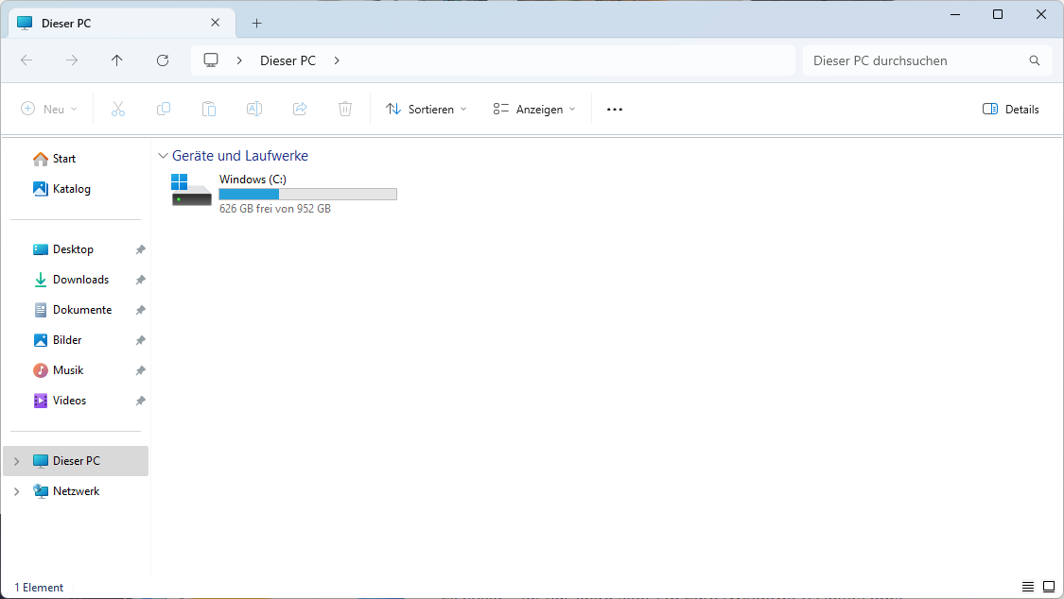
Task: Click the search magnifier icon
Action: (x=1034, y=60)
